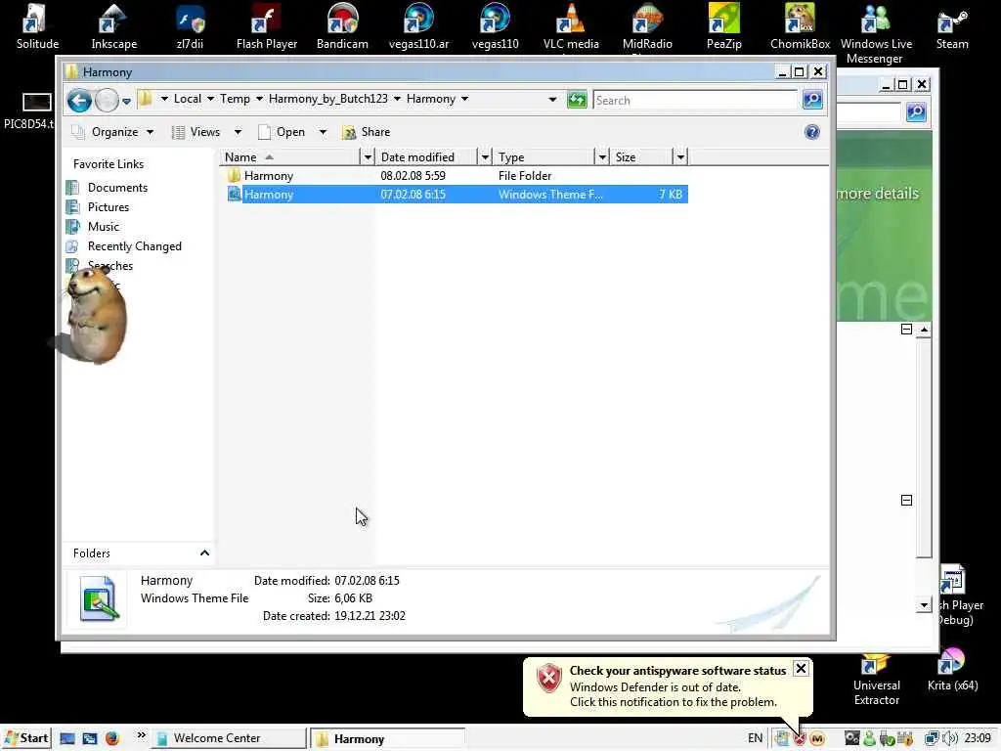
Task: Expand the Quick Launch overflow chevron
Action: pos(141,735)
